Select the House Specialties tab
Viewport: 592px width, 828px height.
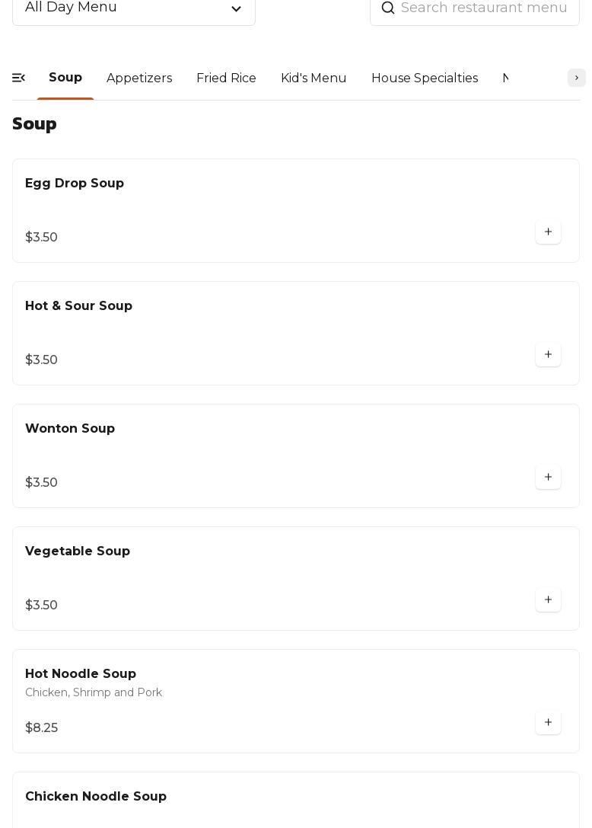click(x=425, y=78)
